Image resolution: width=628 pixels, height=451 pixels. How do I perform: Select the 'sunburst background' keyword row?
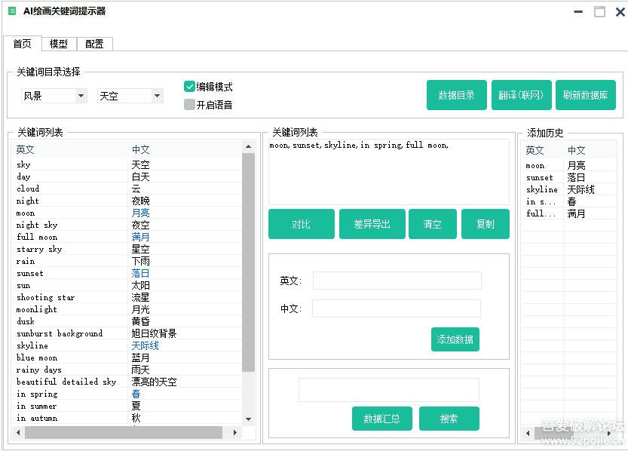tap(127, 333)
